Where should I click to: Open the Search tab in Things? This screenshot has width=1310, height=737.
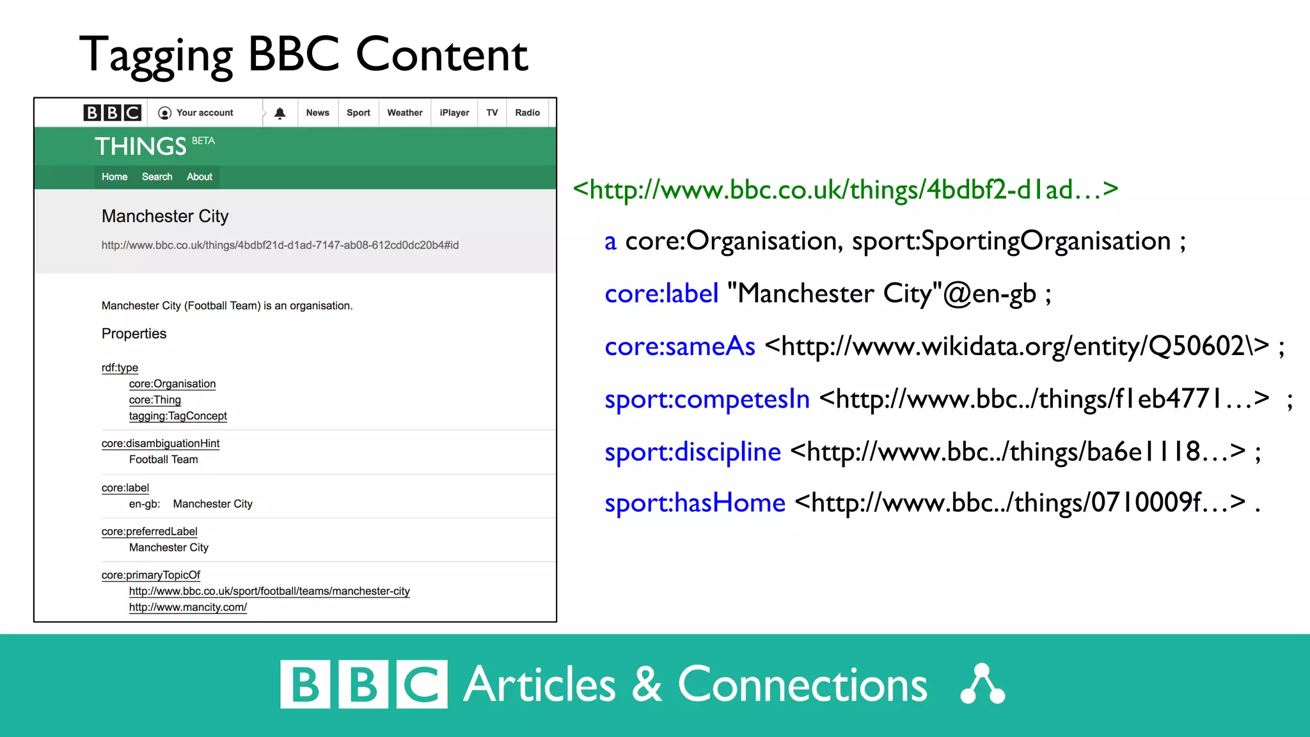[157, 177]
